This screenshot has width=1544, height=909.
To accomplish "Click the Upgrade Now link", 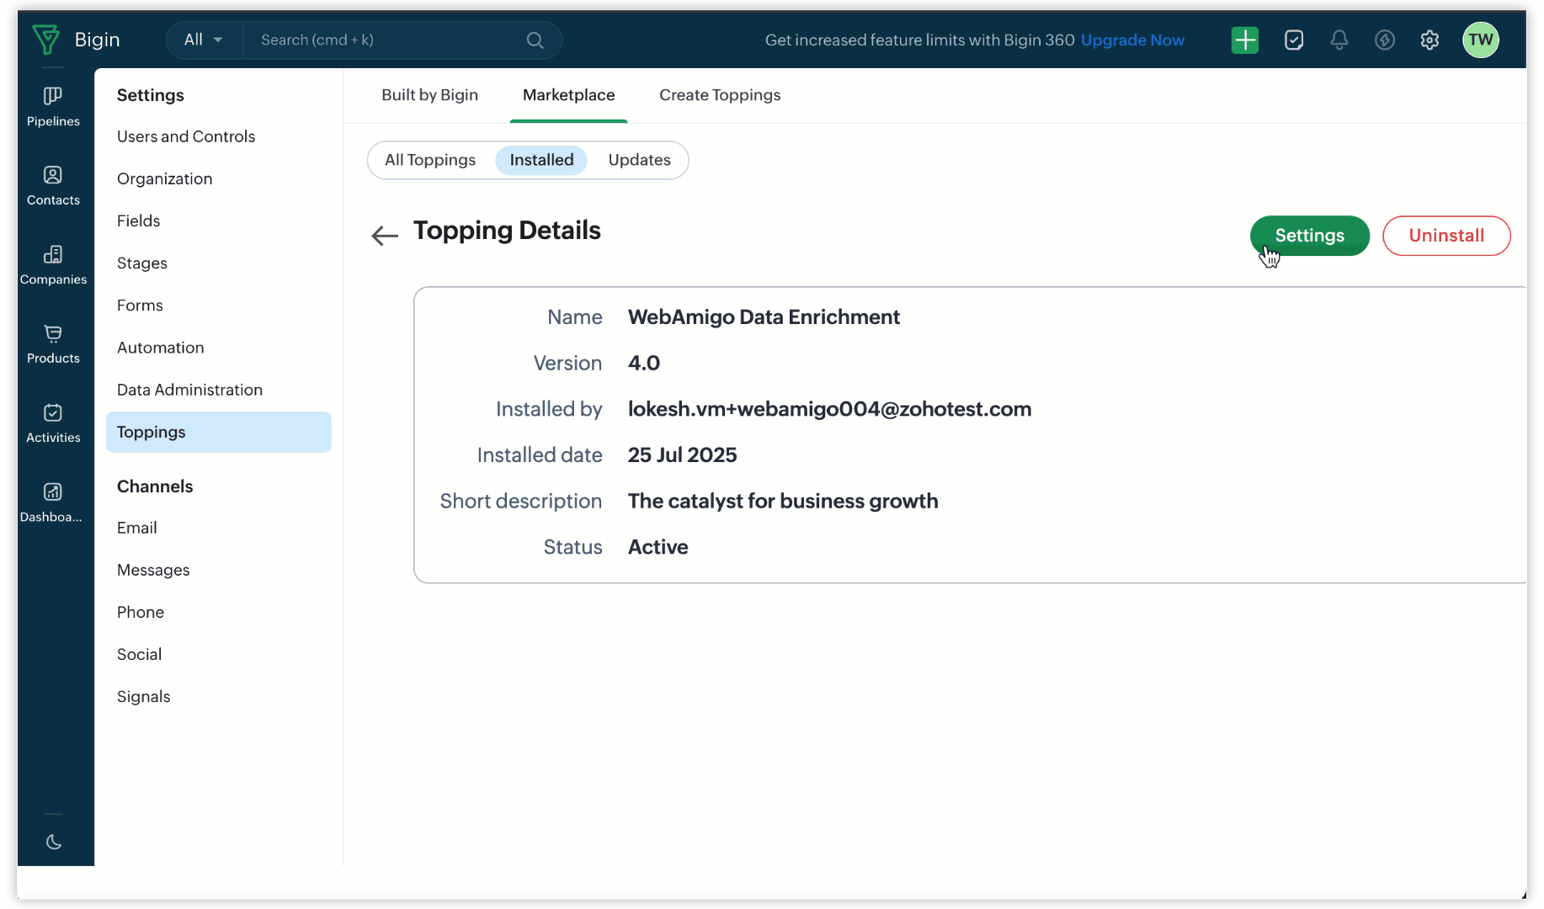I will pyautogui.click(x=1132, y=40).
